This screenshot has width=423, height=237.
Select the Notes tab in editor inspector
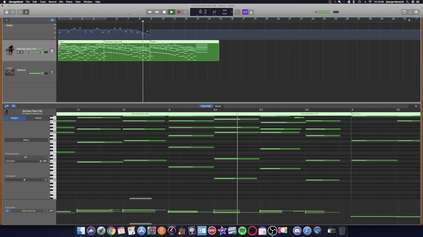point(38,118)
